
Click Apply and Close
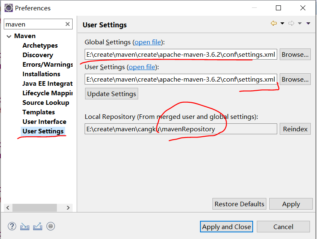click(x=227, y=227)
